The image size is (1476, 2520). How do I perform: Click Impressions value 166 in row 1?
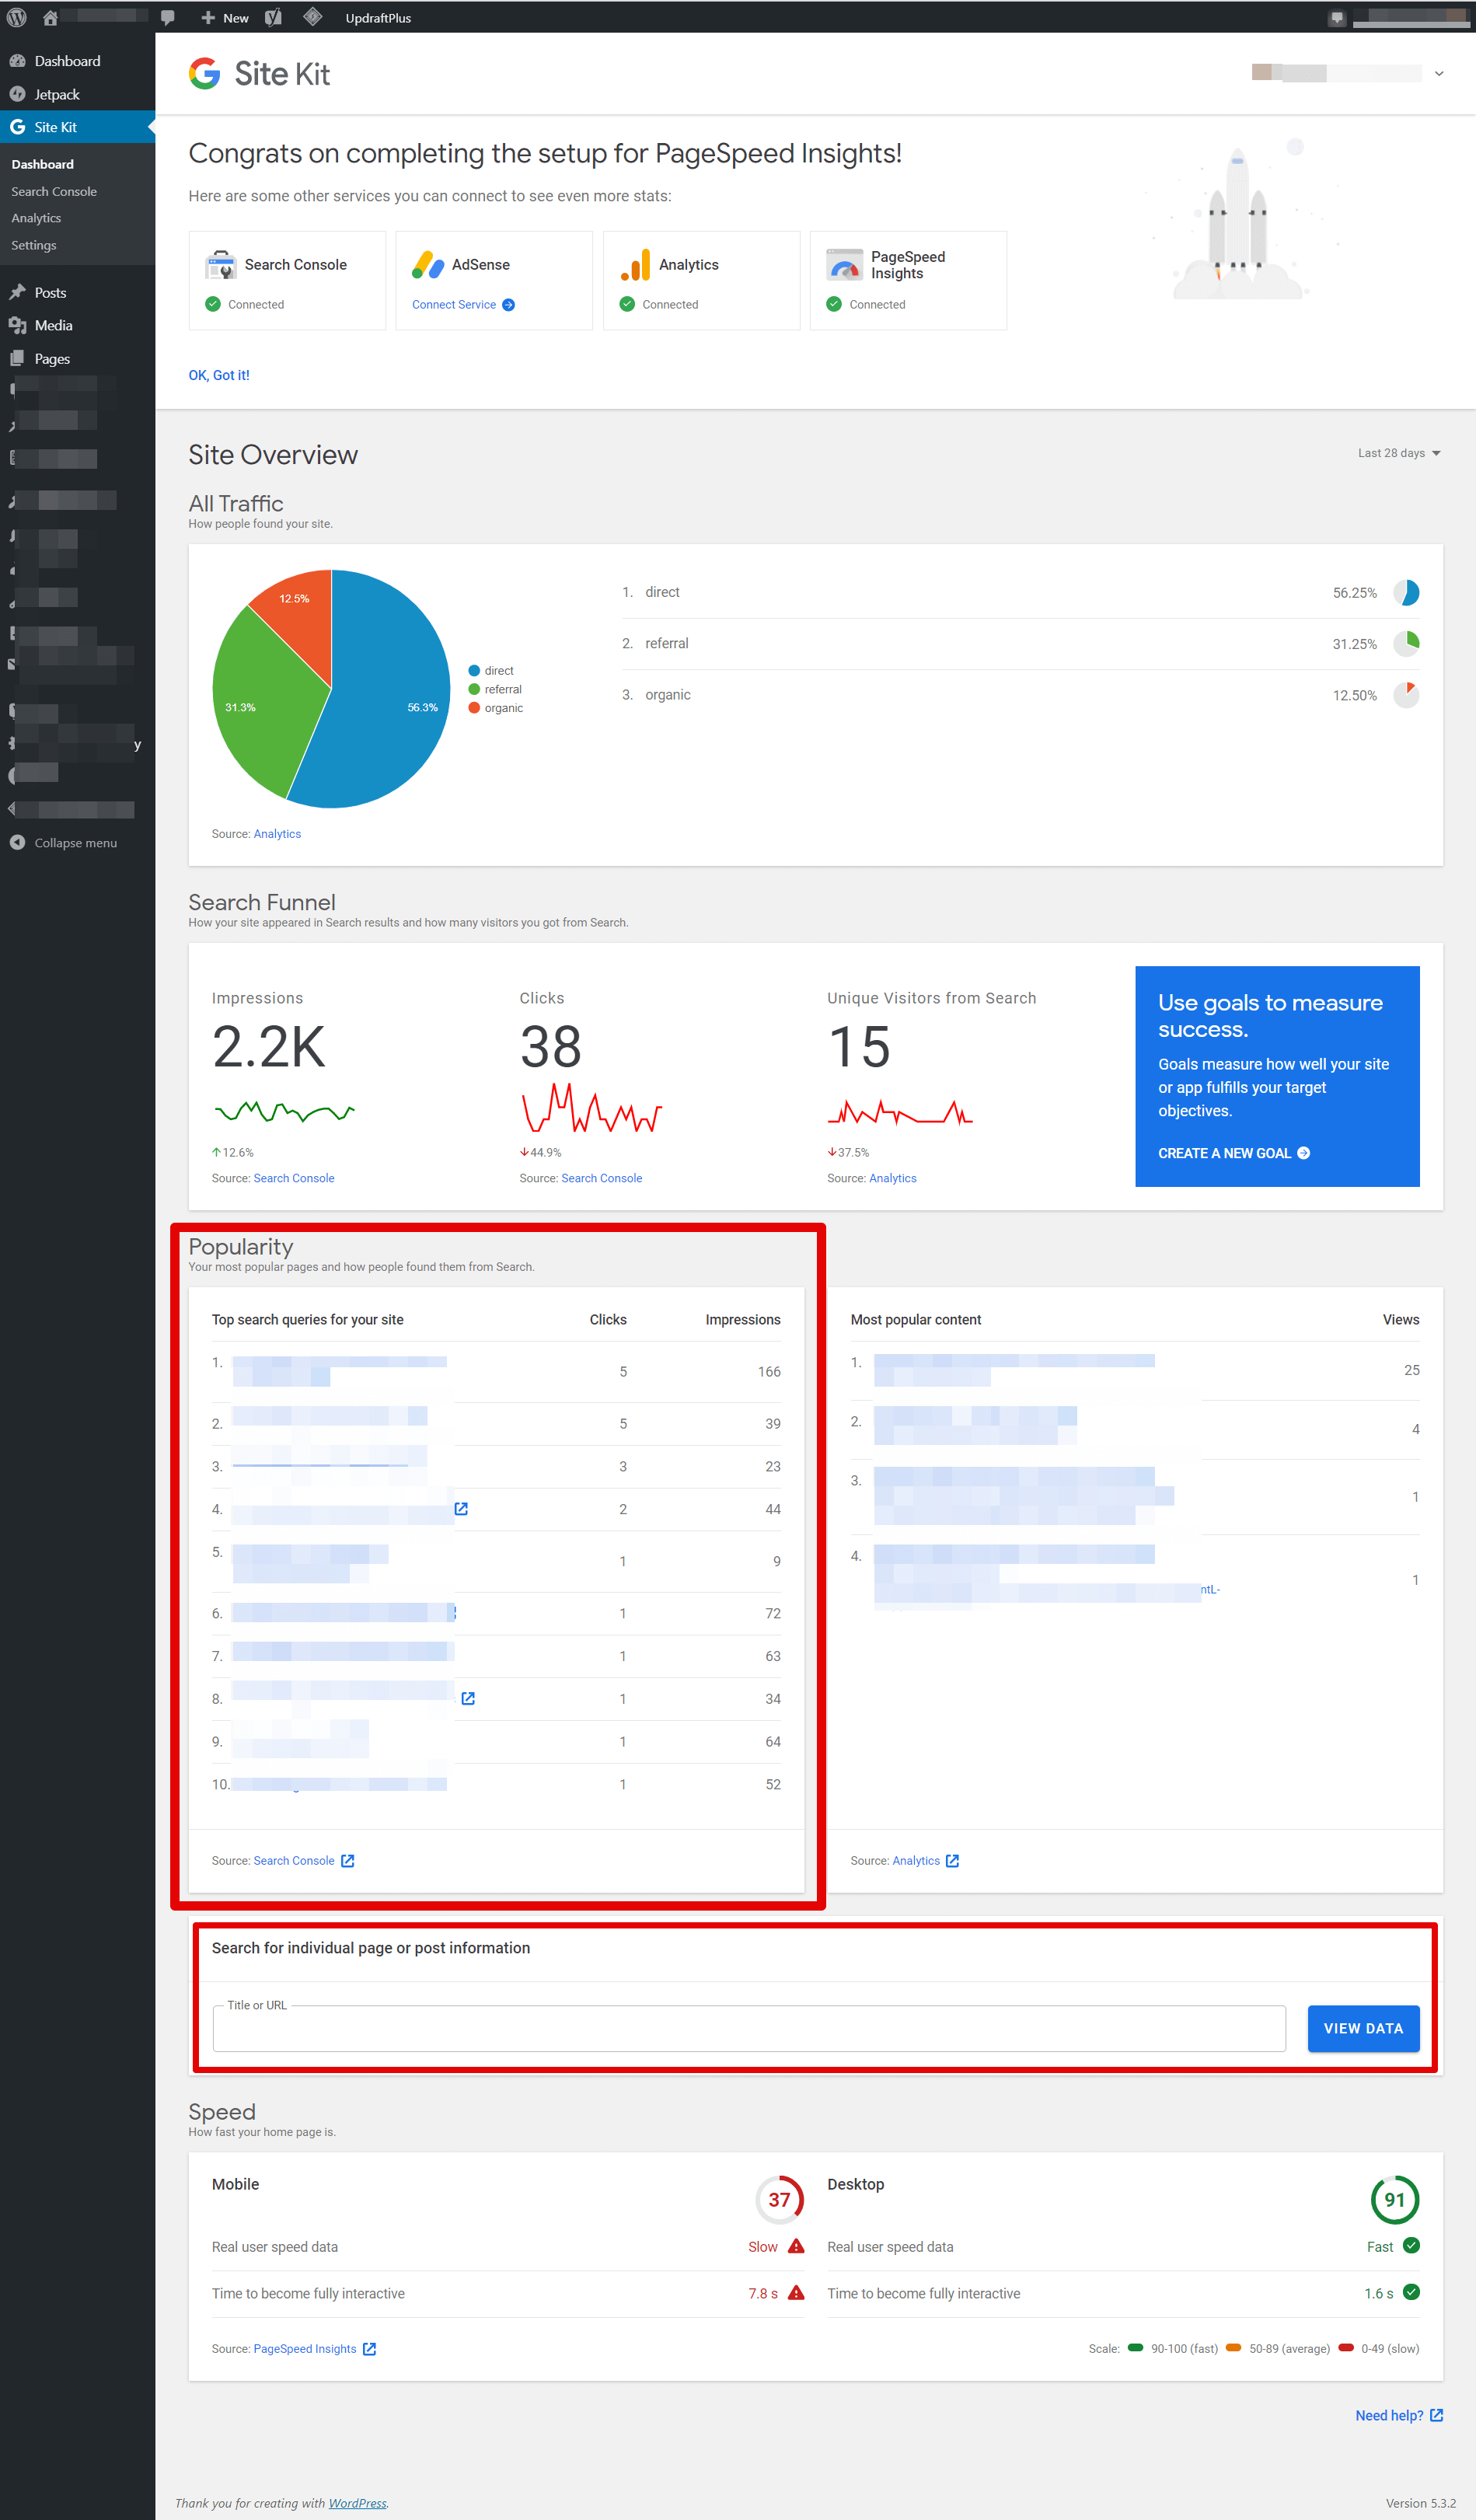[769, 1371]
